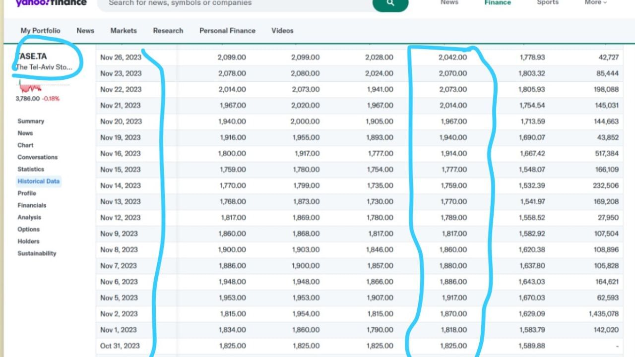Click the Nov 16, 2023 date cell

pyautogui.click(x=120, y=153)
